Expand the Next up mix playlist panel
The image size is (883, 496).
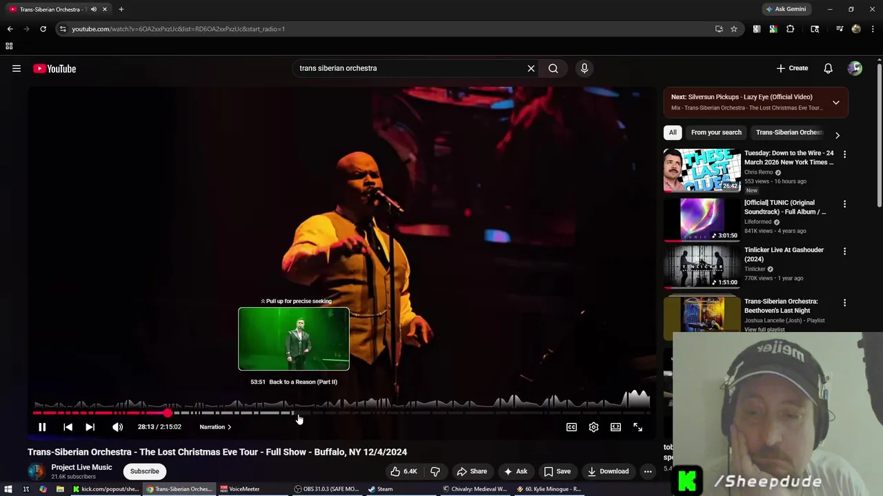(836, 103)
